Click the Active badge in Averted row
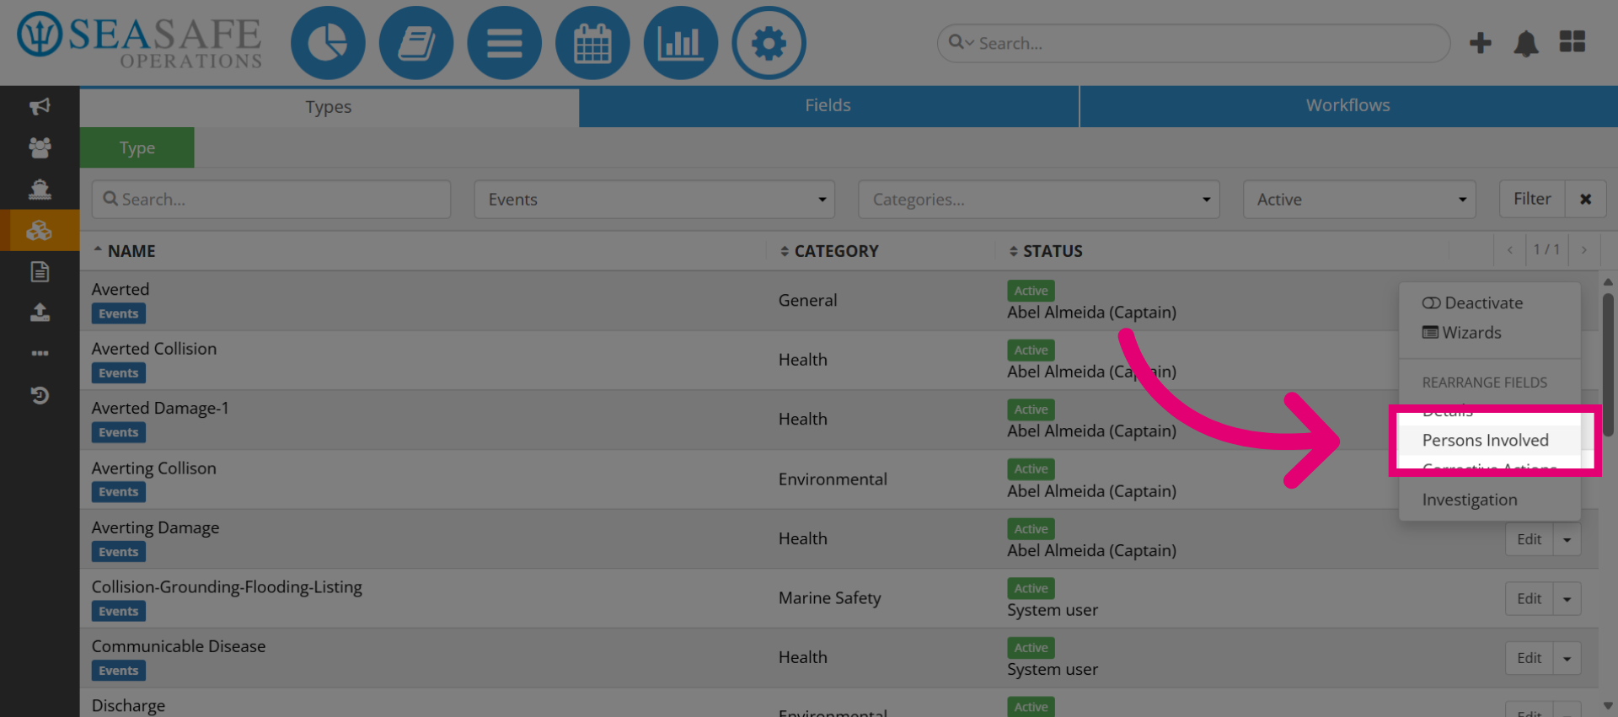 tap(1031, 291)
